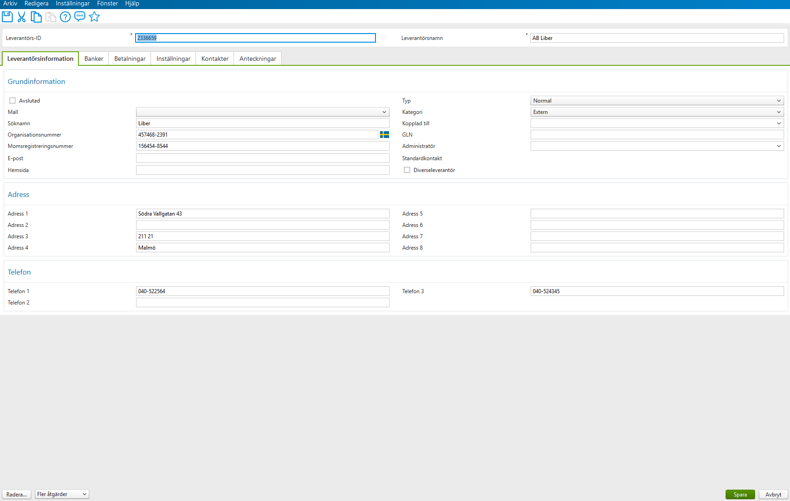Save the supplier record via floppy disk icon
The height and width of the screenshot is (501, 790).
tap(7, 17)
